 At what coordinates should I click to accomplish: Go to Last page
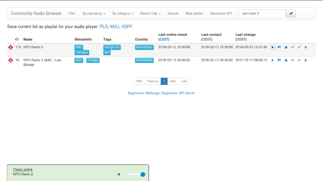(x=184, y=81)
